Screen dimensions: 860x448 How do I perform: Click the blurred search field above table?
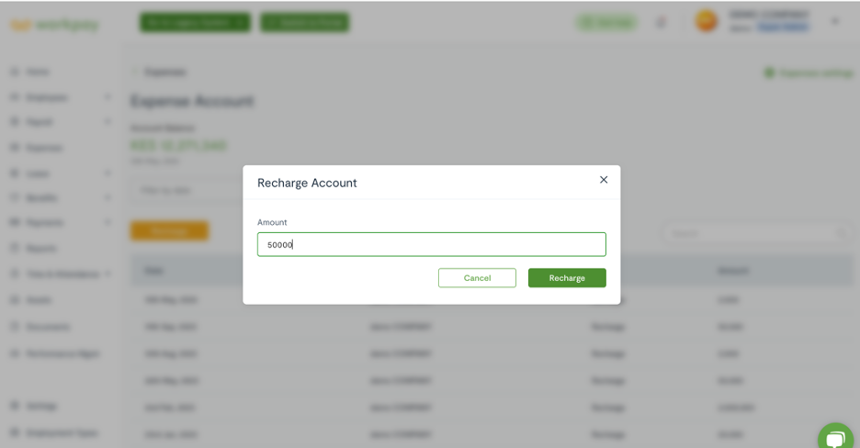[756, 233]
